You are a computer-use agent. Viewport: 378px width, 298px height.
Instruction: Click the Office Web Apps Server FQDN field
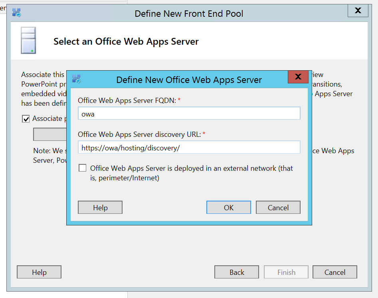tap(189, 113)
